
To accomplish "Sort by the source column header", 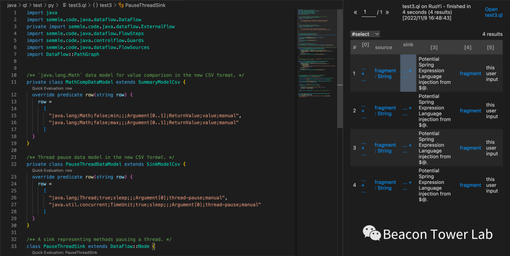I will click(383, 47).
